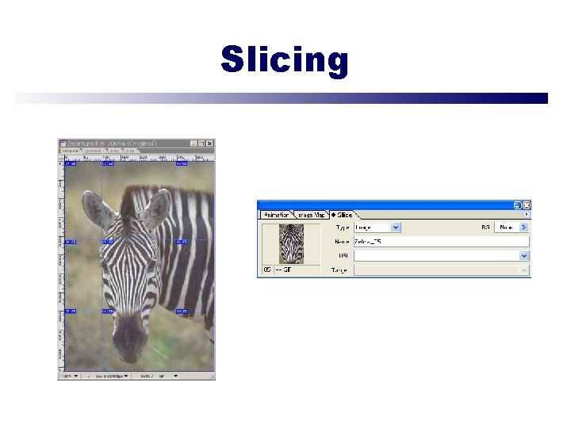571x428 pixels.
Task: Expand the slice Type dropdown
Action: pyautogui.click(x=396, y=227)
